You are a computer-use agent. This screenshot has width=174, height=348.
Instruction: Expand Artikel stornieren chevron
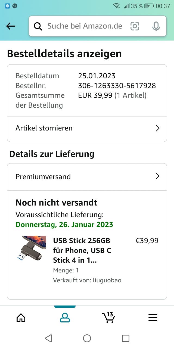157,128
